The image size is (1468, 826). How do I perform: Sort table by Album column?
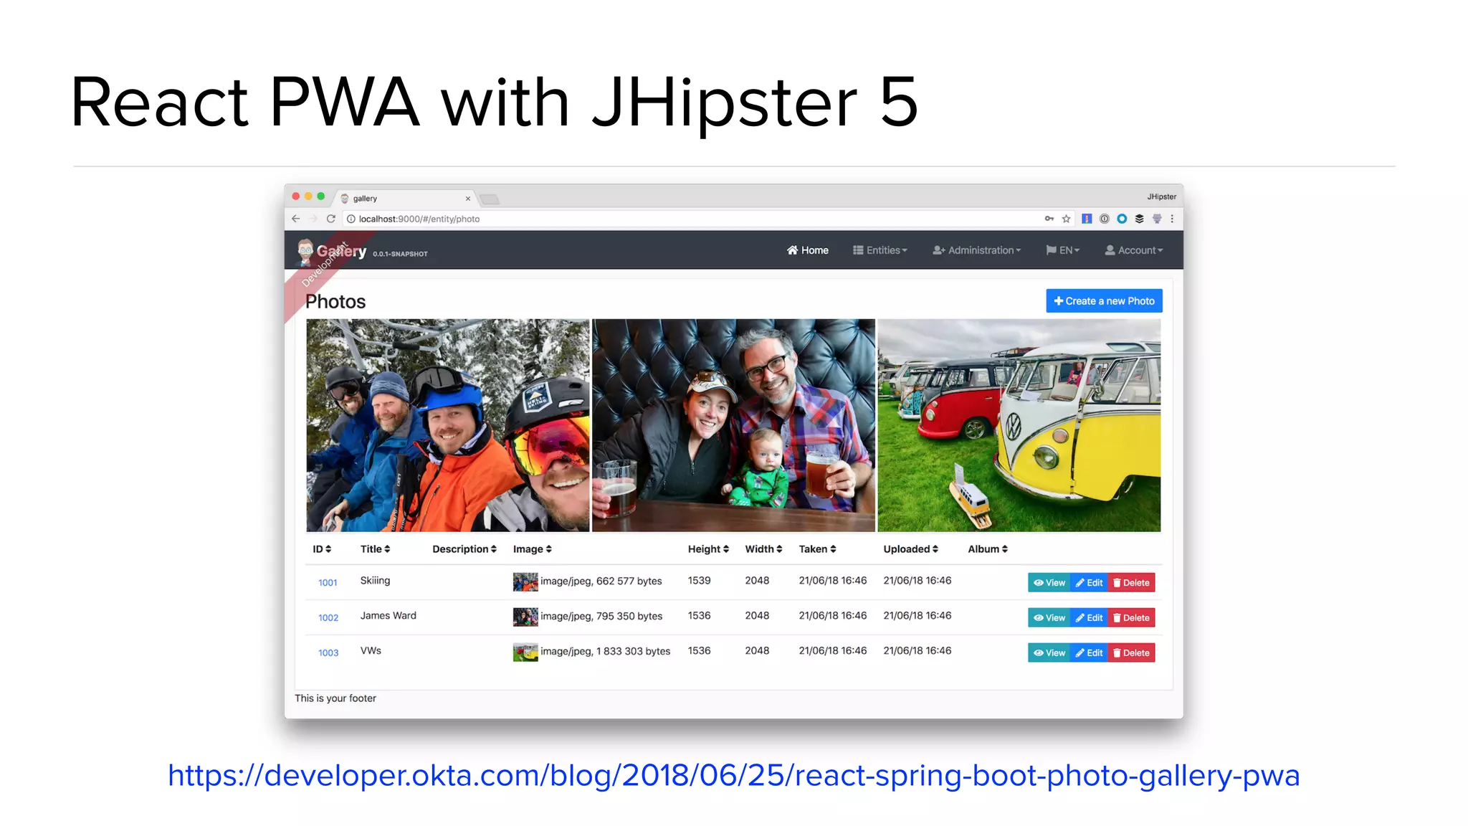tap(988, 549)
